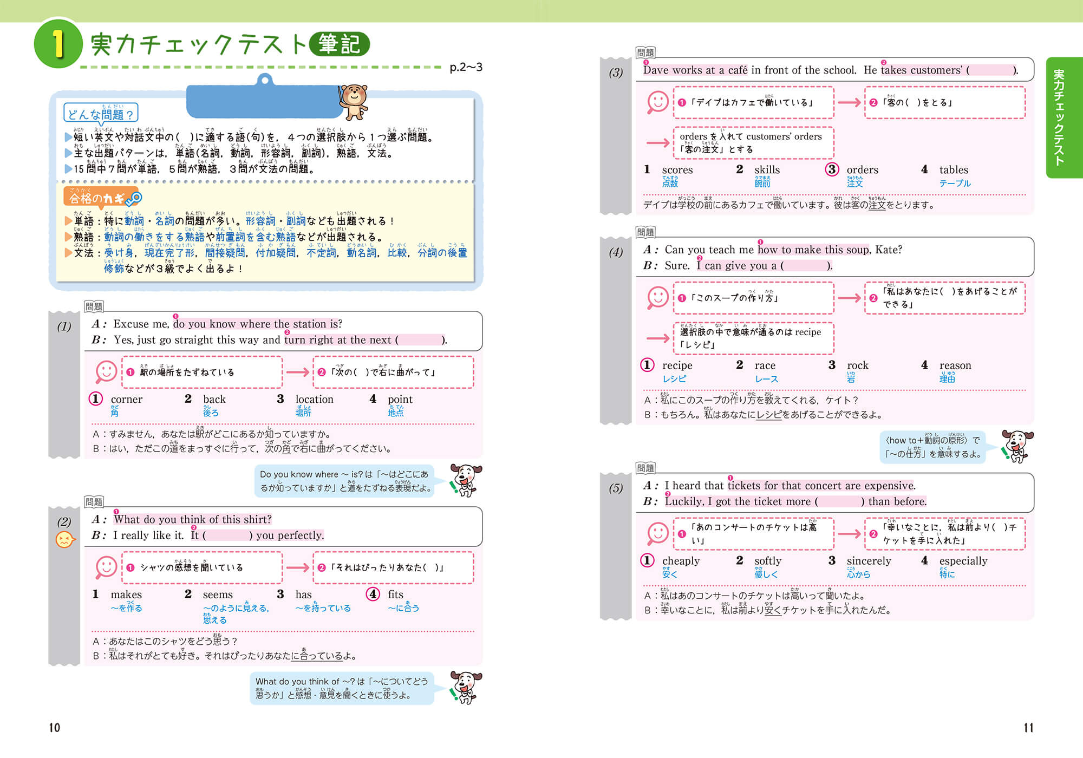Viewport: 1083px width, 758px height.
Task: Select answer choice 4 especially
Action: [x=954, y=560]
